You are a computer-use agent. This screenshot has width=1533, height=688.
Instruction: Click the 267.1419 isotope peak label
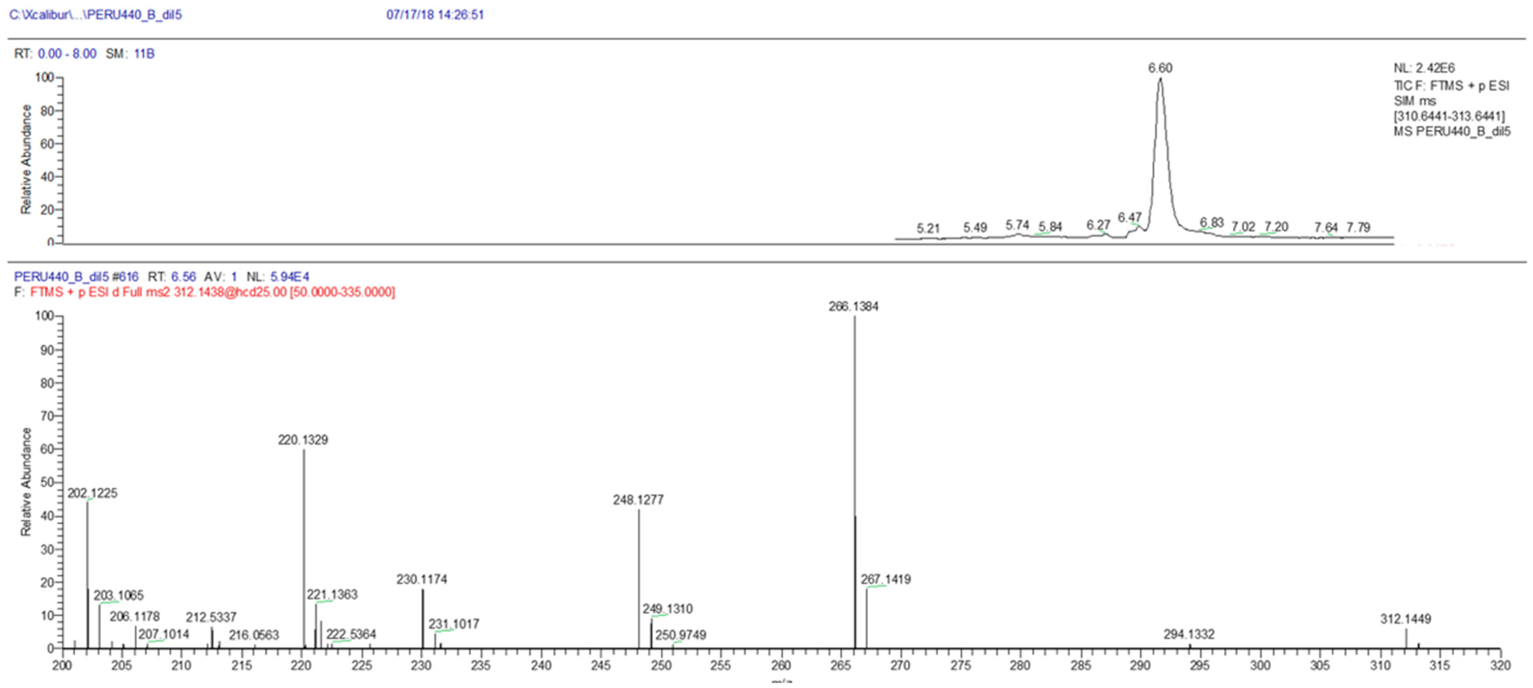click(885, 579)
